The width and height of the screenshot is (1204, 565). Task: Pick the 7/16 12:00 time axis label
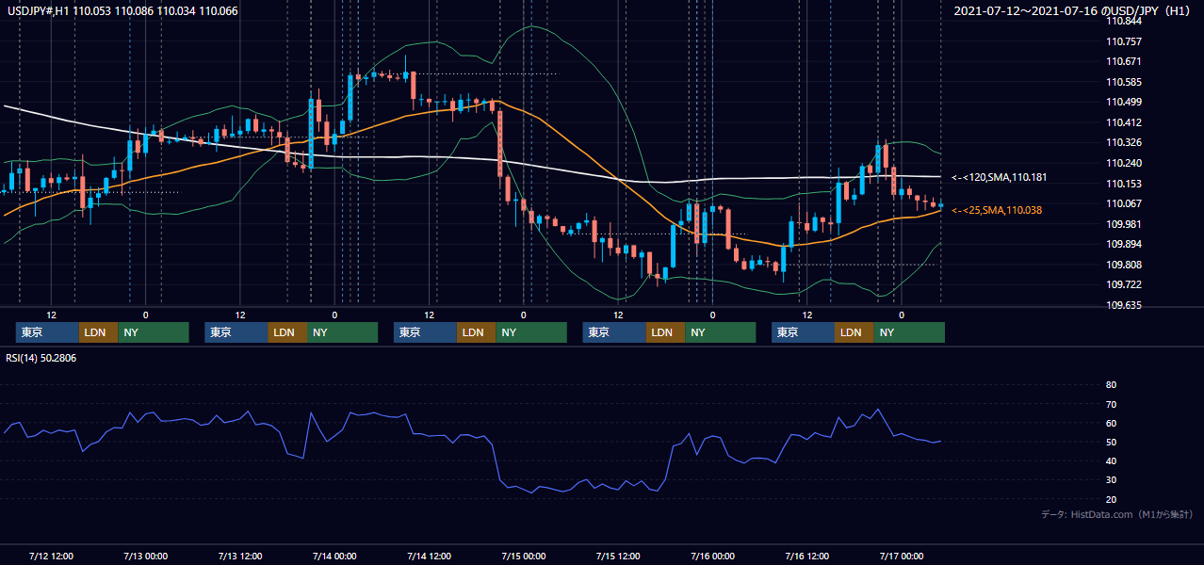pos(806,556)
